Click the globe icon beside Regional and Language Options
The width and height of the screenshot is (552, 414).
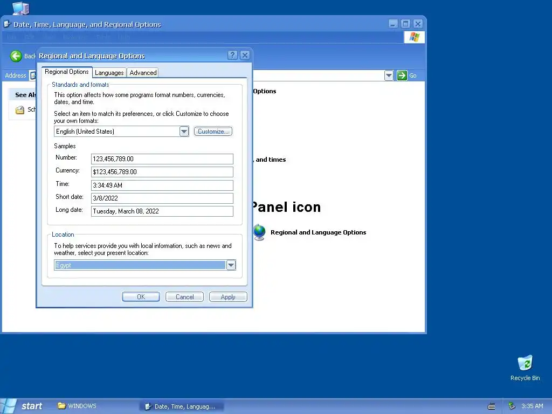coord(259,232)
